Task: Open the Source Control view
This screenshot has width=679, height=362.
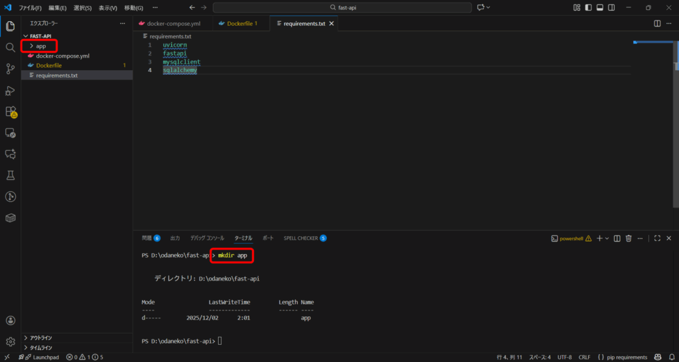Action: (x=10, y=69)
